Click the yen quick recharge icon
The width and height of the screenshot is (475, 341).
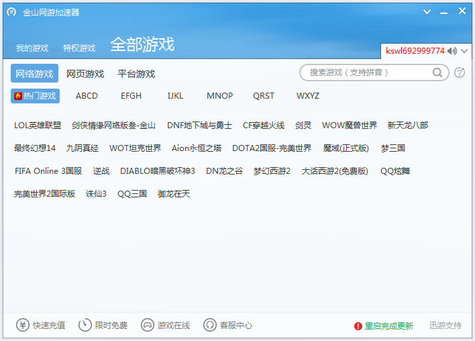tap(23, 325)
